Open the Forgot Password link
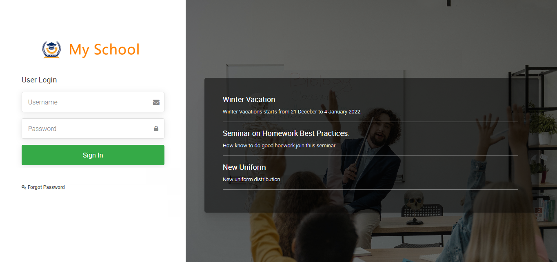Screen dimensions: 557x262 [x=46, y=187]
